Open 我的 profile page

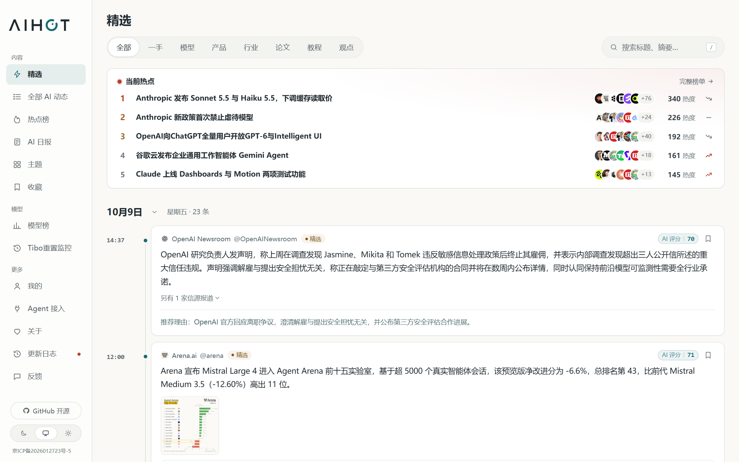(x=46, y=286)
